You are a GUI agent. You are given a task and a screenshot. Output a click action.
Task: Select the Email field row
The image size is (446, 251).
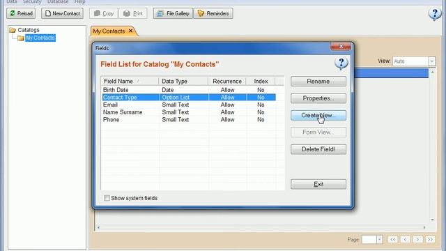pyautogui.click(x=189, y=105)
